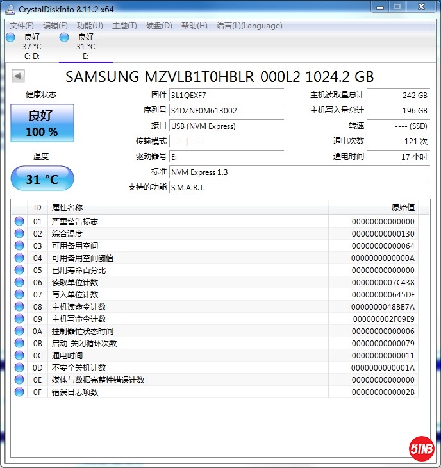Open the 主题(T) menu

pyautogui.click(x=124, y=26)
